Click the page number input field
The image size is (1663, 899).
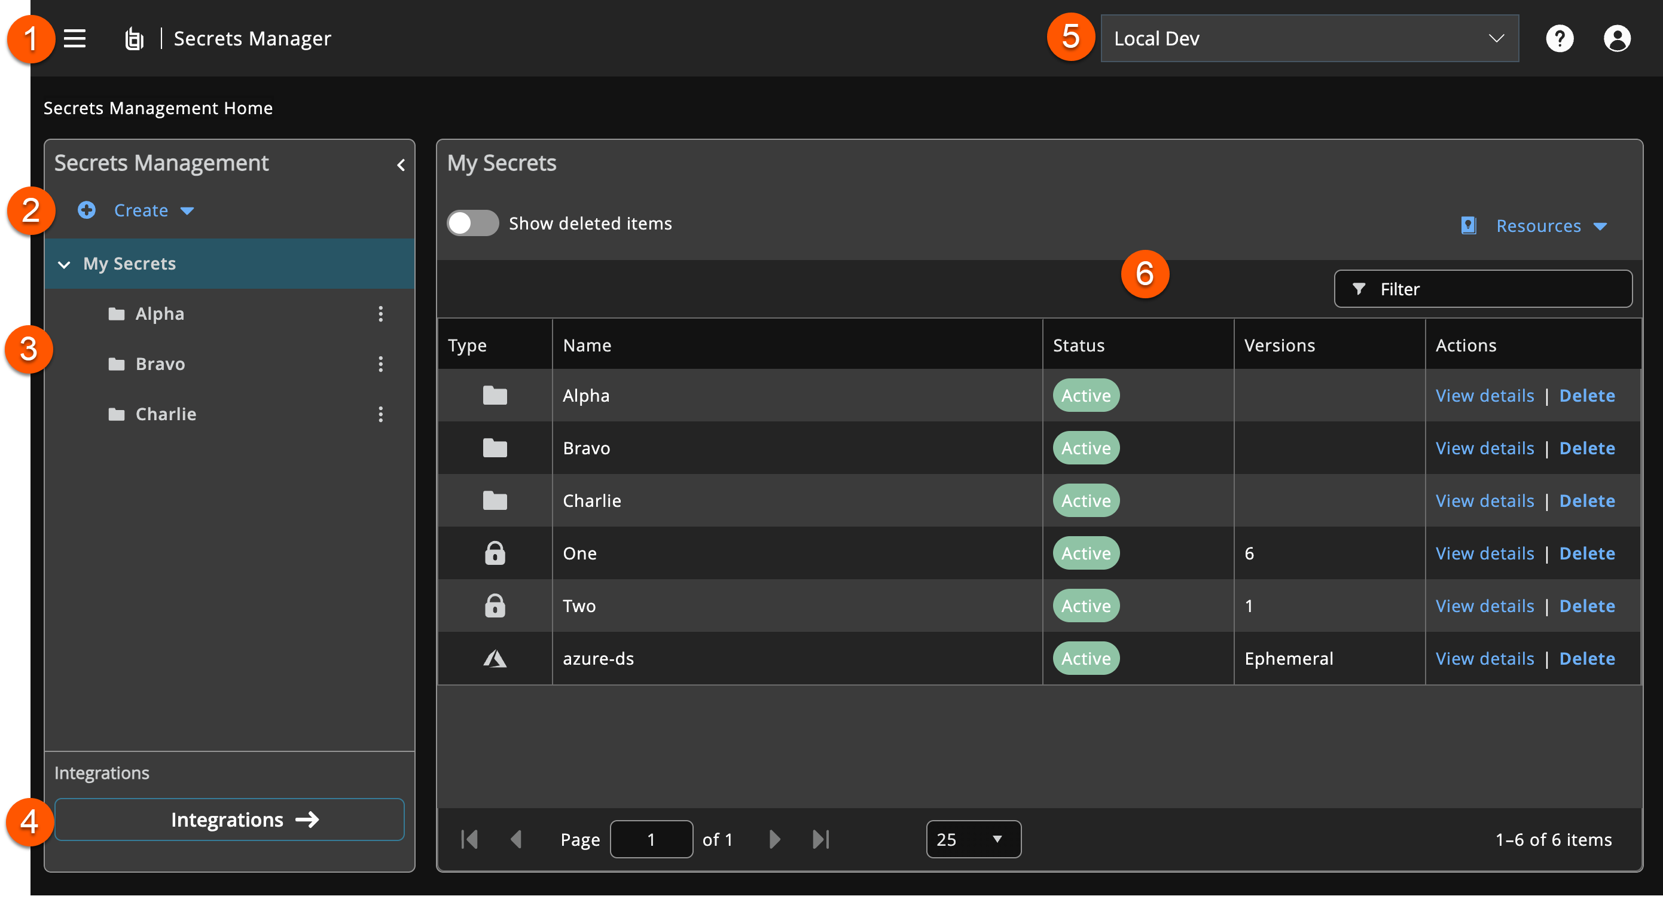coord(651,839)
